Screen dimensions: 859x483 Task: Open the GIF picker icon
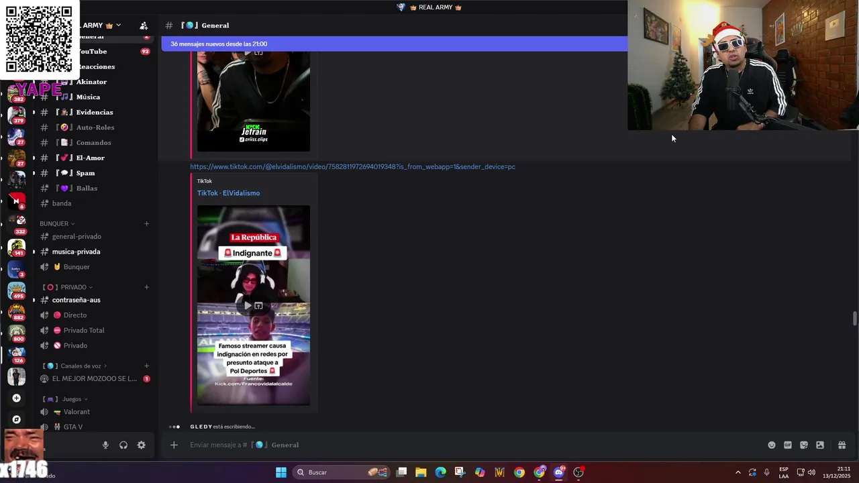click(x=788, y=445)
